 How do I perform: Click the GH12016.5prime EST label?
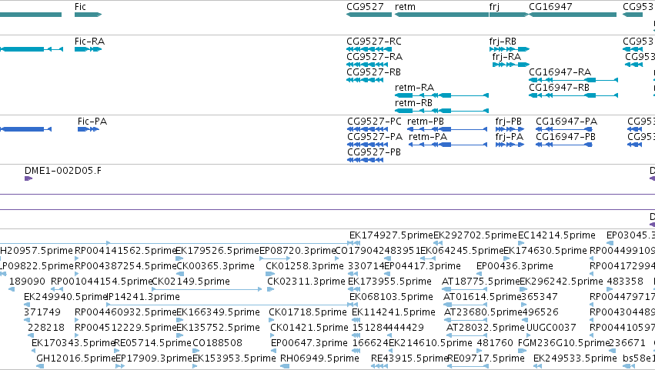(x=75, y=359)
